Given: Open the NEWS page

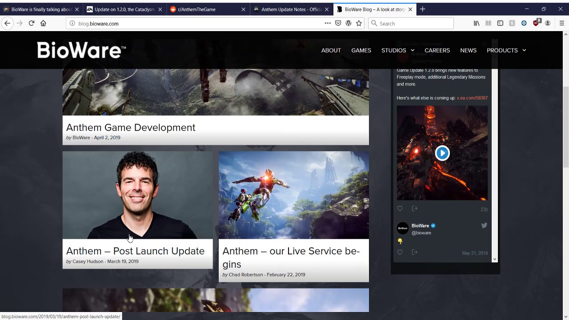Looking at the screenshot, I should (x=468, y=50).
